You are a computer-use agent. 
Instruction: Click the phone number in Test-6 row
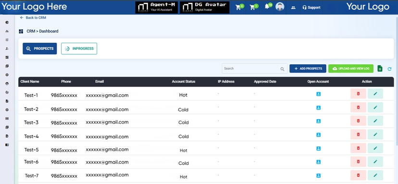64,162
